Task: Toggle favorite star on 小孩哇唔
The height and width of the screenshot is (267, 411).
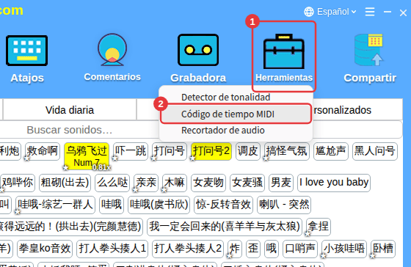Action: pos(324,255)
